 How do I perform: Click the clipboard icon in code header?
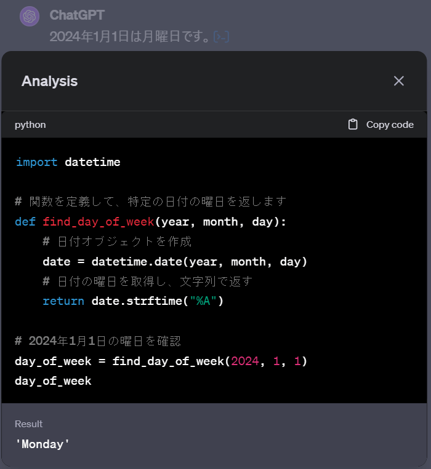(353, 124)
